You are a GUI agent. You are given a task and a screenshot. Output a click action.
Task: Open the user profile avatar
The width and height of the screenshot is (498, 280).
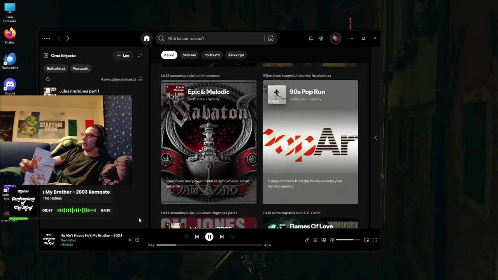coord(335,38)
